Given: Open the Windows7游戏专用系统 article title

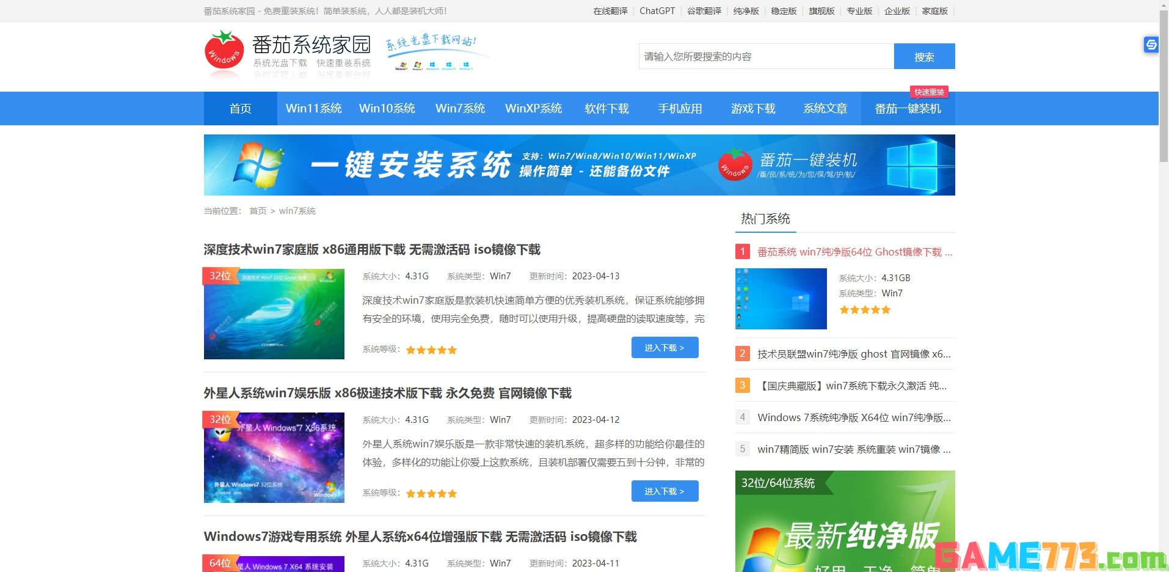Looking at the screenshot, I should (x=420, y=537).
